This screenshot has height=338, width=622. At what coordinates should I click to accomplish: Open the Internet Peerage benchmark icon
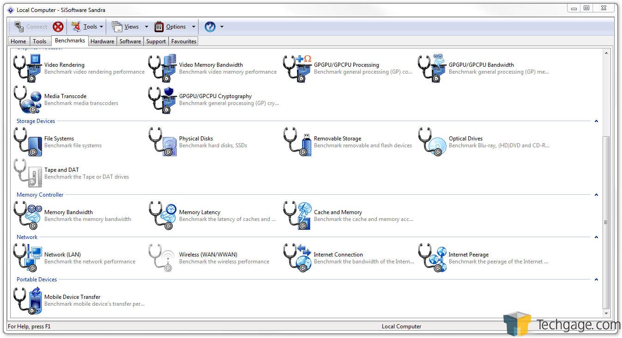pos(432,258)
